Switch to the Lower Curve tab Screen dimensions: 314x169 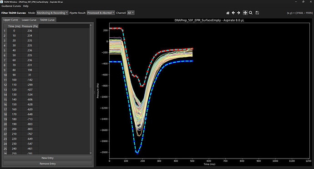coord(29,20)
